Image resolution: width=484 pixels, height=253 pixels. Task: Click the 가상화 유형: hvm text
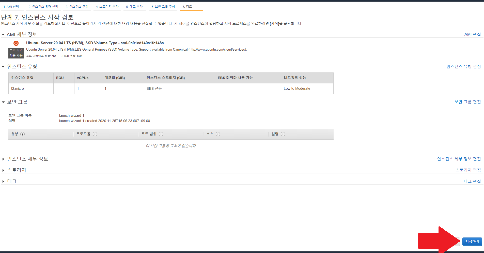click(71, 56)
